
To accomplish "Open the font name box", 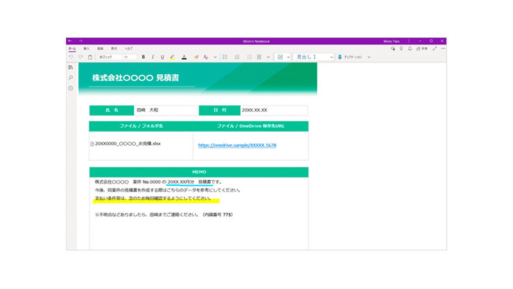I will (x=110, y=57).
